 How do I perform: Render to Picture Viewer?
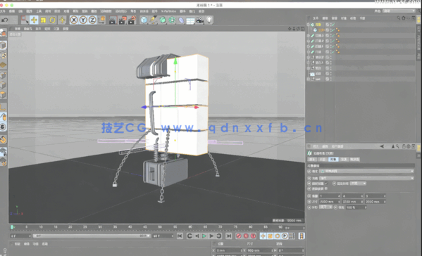122,20
